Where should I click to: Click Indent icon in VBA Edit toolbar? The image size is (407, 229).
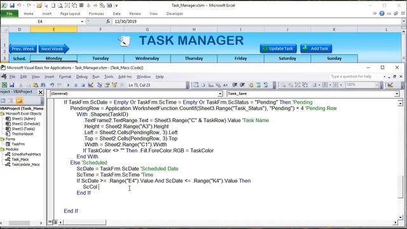(x=235, y=85)
